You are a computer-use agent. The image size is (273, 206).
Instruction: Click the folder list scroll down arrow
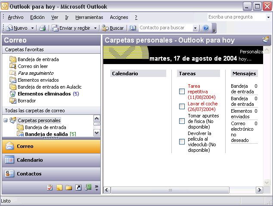[96, 133]
